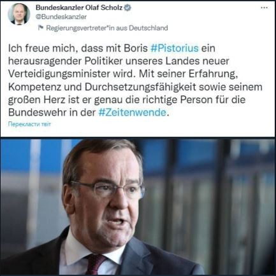This screenshot has width=276, height=276.
Task: Open the #Zeitenwende hashtag
Action: pos(132,113)
